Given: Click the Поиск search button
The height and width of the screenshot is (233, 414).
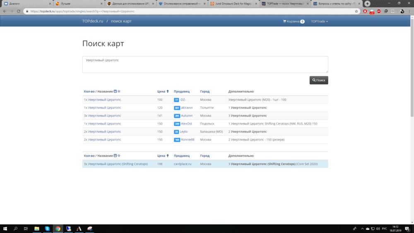Looking at the screenshot, I should click(x=319, y=80).
